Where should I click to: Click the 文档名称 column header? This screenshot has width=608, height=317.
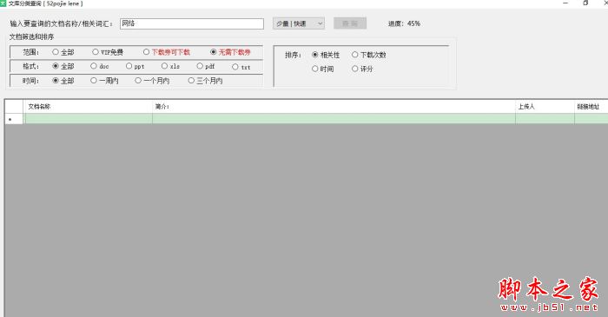pyautogui.click(x=88, y=107)
